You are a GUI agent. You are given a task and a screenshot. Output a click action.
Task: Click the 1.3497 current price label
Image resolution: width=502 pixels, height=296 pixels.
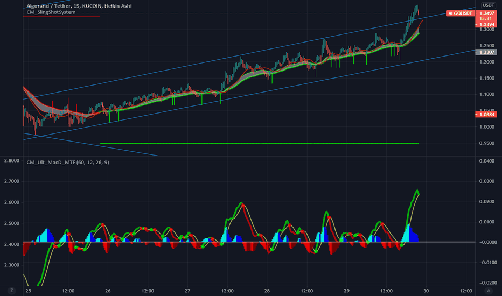486,13
